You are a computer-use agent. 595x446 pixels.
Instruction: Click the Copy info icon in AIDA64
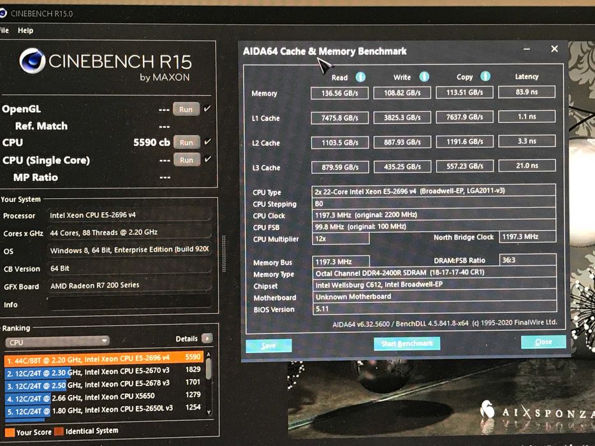(x=485, y=76)
